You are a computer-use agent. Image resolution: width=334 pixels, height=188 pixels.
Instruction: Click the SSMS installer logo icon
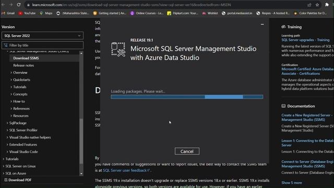click(118, 50)
